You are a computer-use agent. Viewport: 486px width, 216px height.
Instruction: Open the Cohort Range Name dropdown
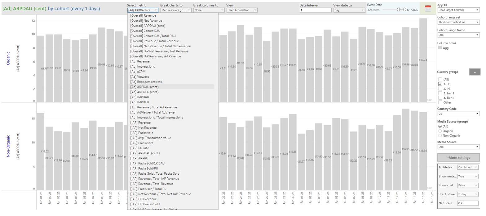coord(458,35)
